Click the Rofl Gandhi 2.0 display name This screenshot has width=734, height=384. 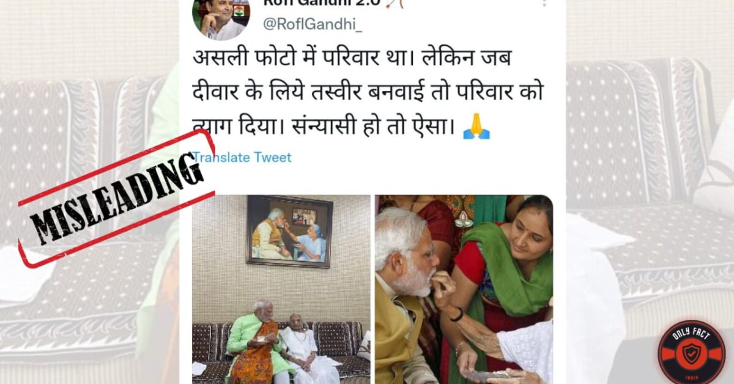coord(322,3)
